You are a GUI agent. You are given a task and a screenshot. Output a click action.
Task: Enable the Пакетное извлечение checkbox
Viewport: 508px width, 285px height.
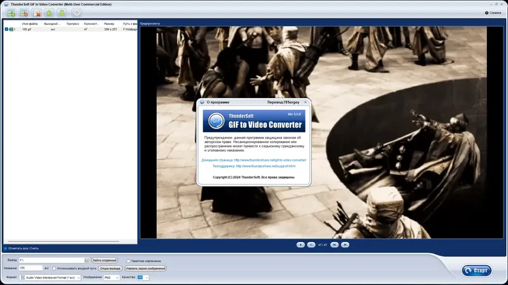tap(128, 261)
